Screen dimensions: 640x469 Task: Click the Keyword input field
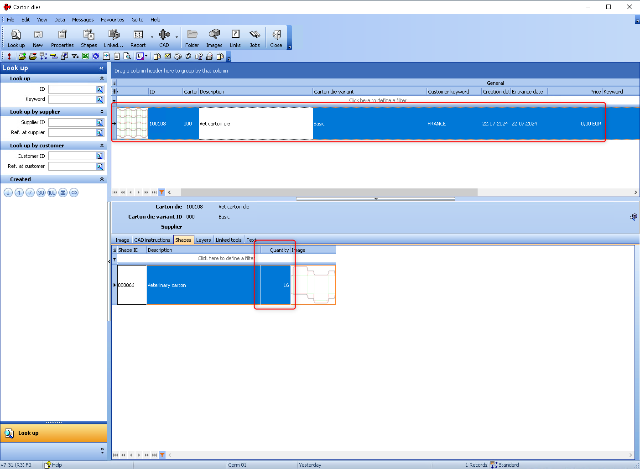tap(72, 99)
